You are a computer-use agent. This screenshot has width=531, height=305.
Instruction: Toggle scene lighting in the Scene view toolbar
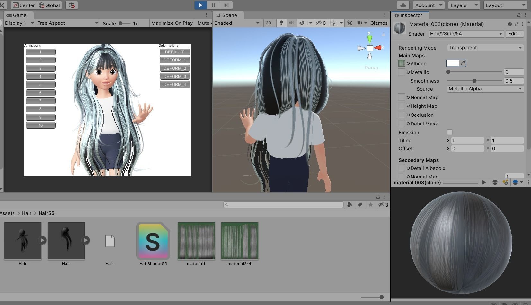point(281,23)
